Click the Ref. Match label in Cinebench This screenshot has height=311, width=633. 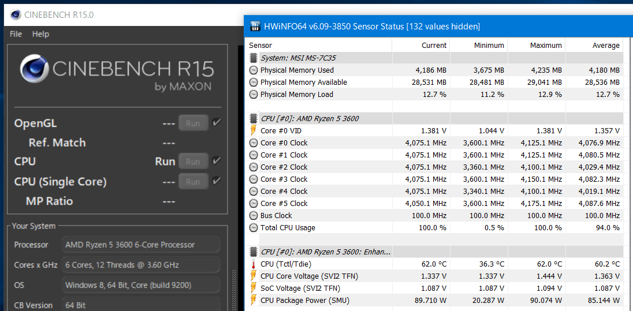click(x=57, y=143)
